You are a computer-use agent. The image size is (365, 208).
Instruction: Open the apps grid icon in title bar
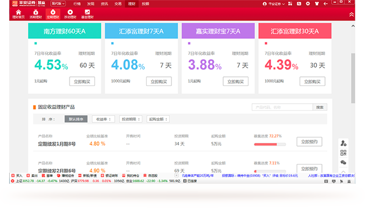tap(290, 4)
